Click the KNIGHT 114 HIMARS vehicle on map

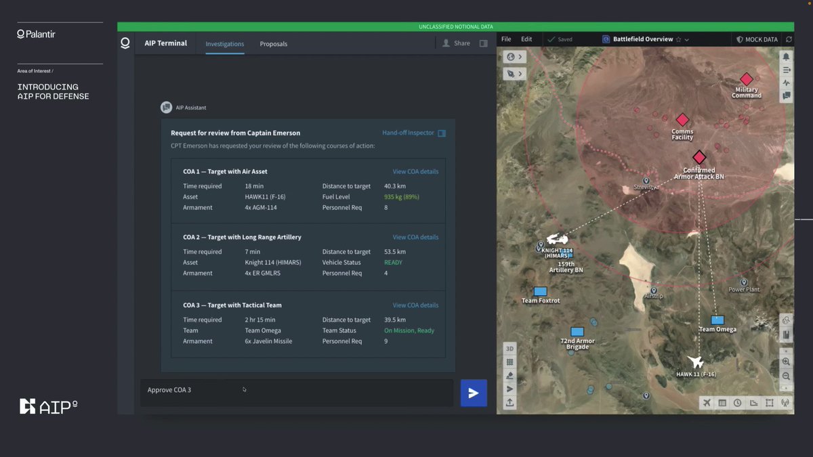(557, 239)
